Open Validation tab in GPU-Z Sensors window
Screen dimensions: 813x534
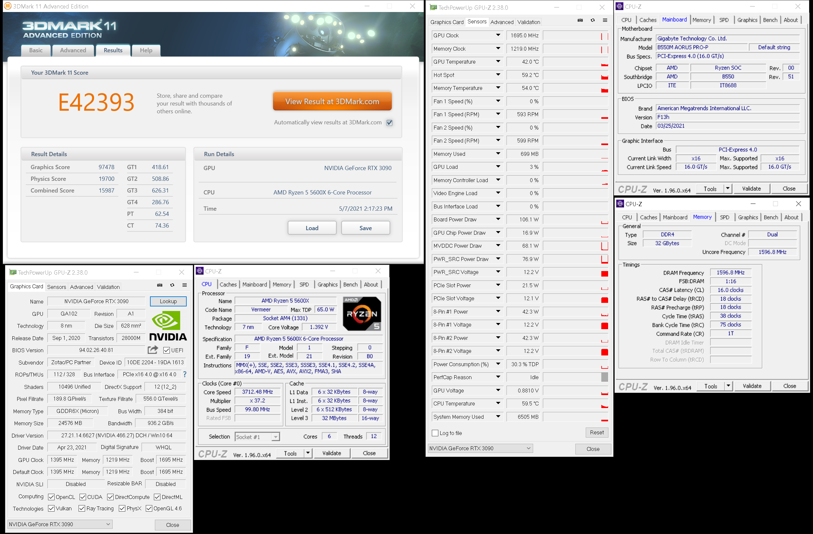click(x=529, y=22)
